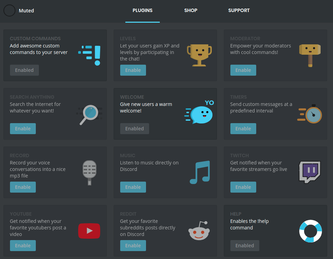Click the Welcome speech bubble icon
This screenshot has width=333, height=259.
point(199,112)
